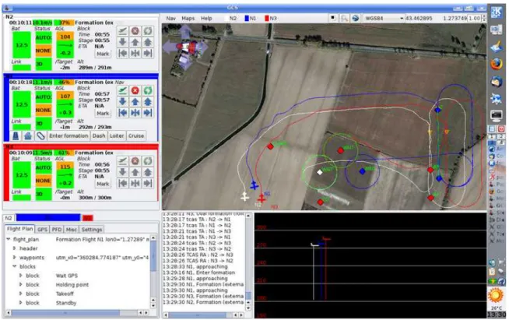Click the 13:30 clock in the side panel
509x320 pixels.
[x=497, y=315]
